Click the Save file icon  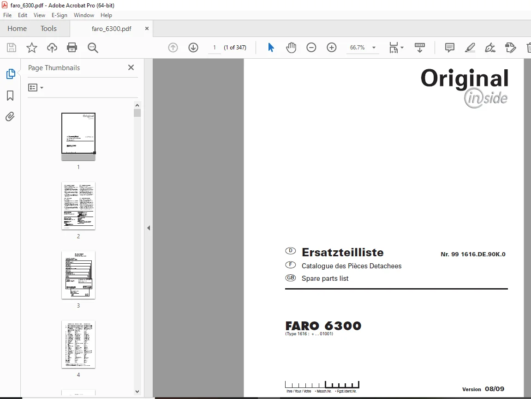(12, 48)
